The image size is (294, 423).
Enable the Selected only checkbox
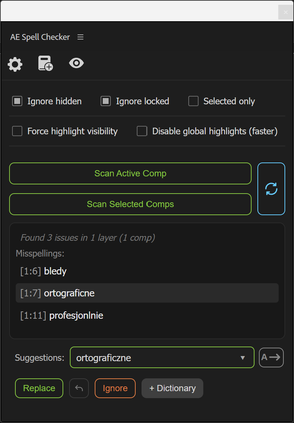(193, 101)
